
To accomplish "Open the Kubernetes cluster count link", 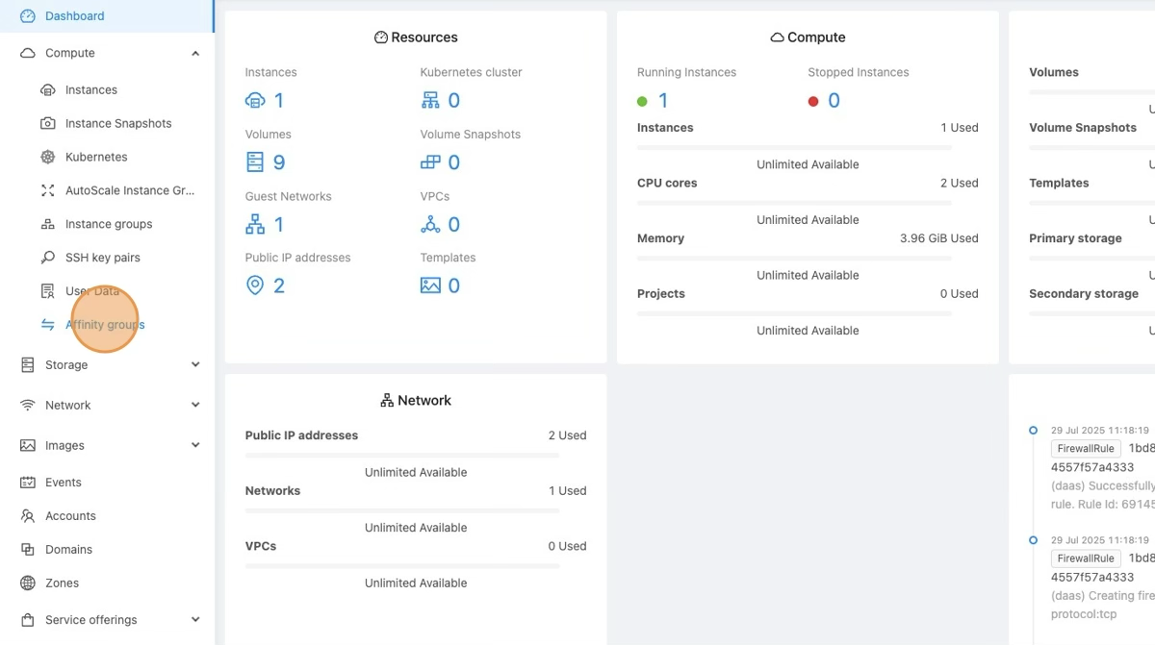I will tap(453, 101).
